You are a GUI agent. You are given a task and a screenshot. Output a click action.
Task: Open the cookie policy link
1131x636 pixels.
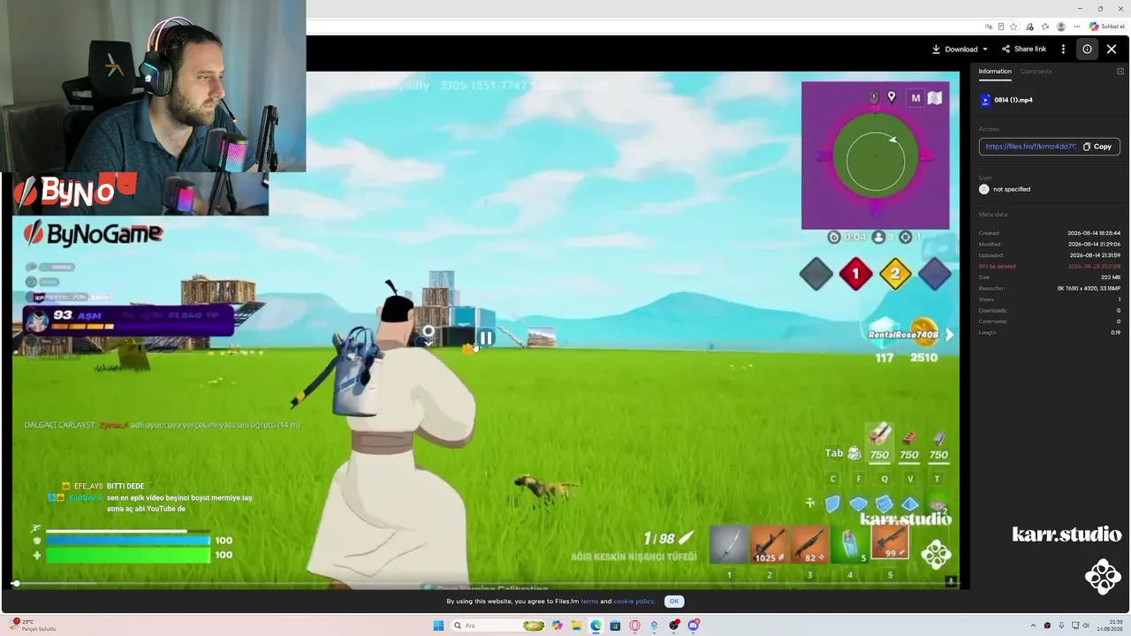point(634,602)
